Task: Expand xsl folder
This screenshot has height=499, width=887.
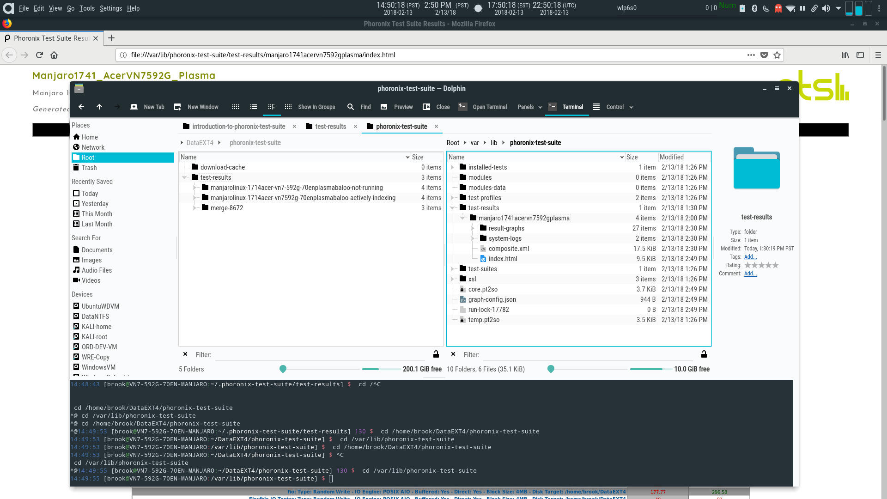Action: click(x=453, y=279)
